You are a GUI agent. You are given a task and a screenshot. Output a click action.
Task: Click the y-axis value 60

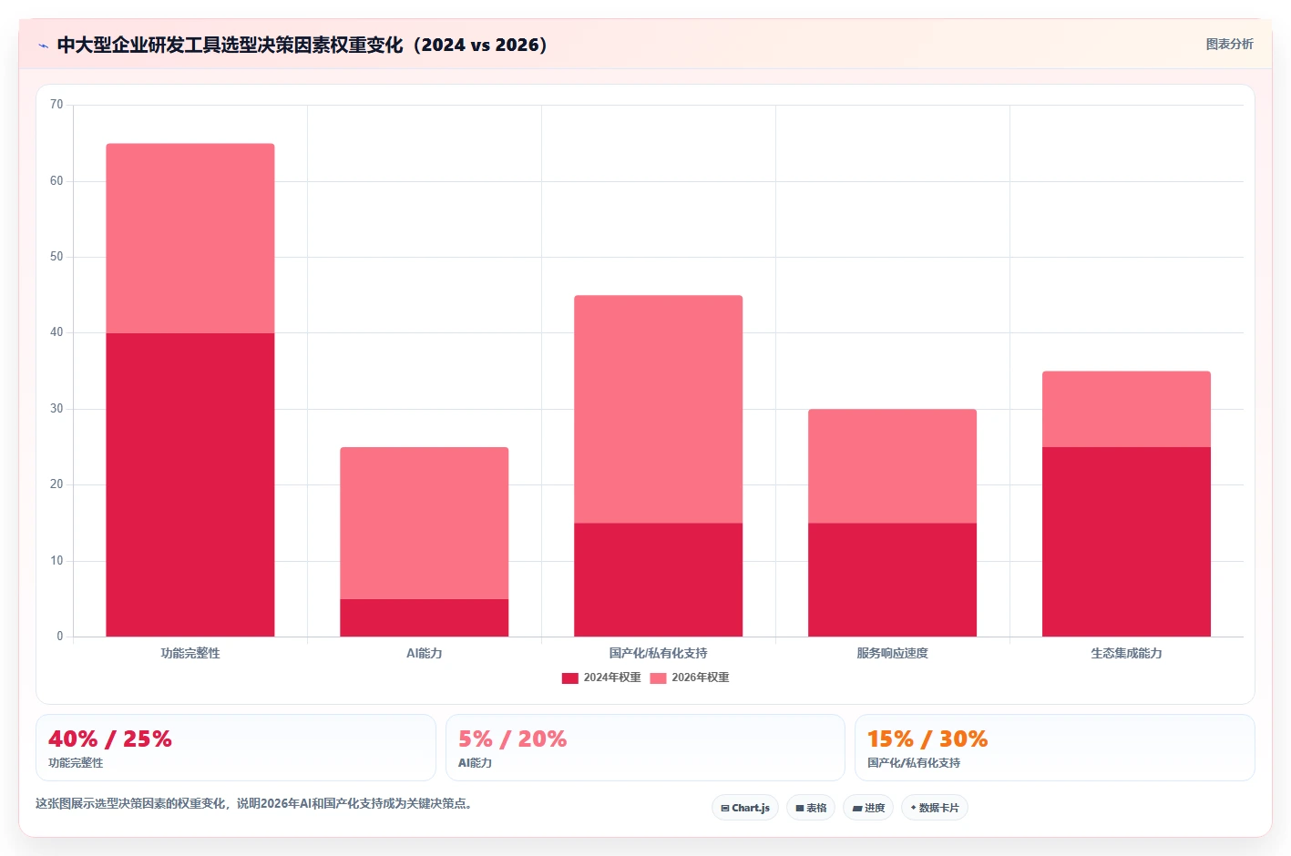(56, 181)
